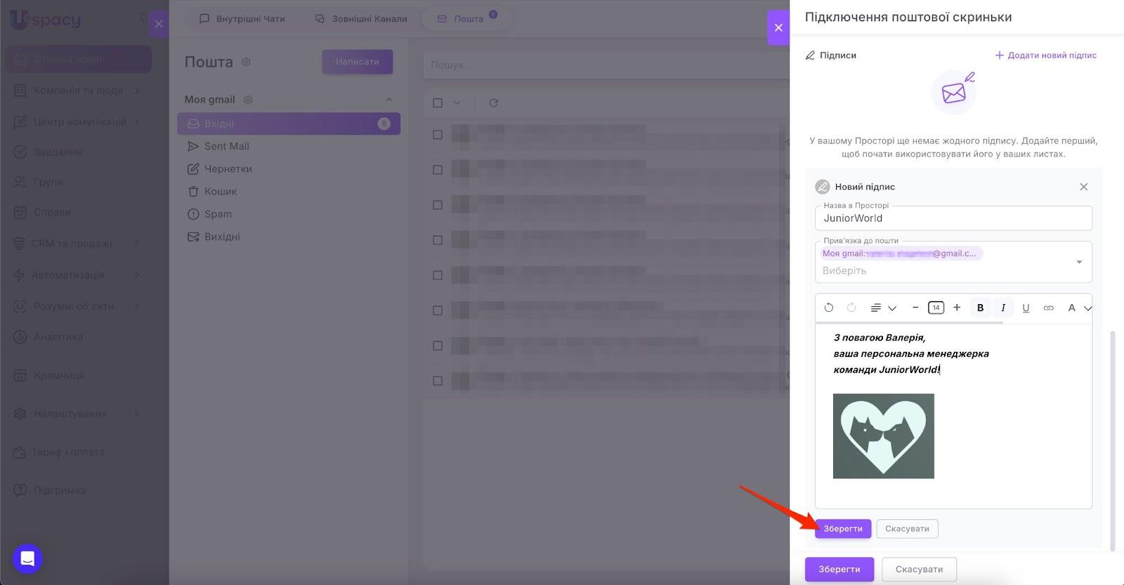Open text color picker 'A' dropdown
Viewport: 1124px width, 585px height.
pos(1079,308)
